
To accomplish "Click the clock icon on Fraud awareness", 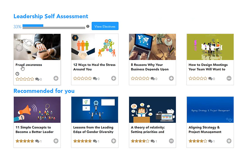I will coord(17,74).
